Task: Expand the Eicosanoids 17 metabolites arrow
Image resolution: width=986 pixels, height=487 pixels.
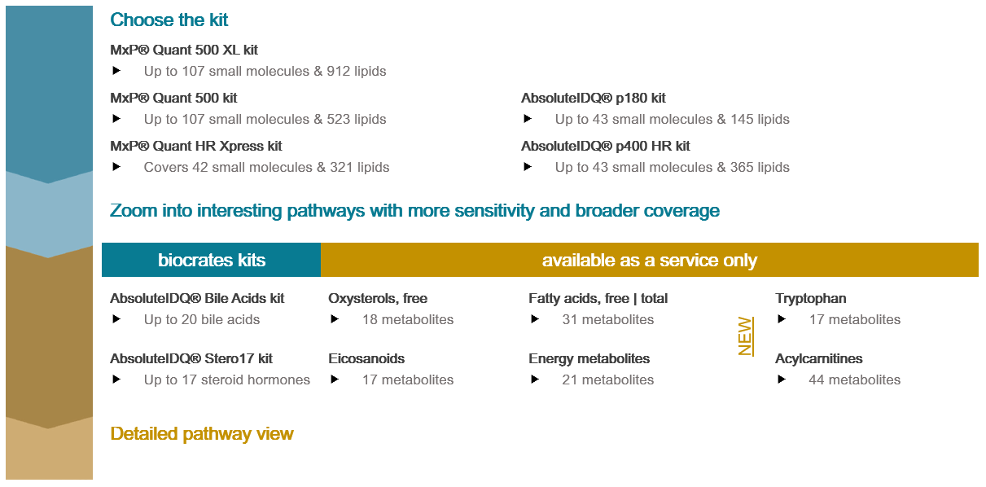Action: 335,380
